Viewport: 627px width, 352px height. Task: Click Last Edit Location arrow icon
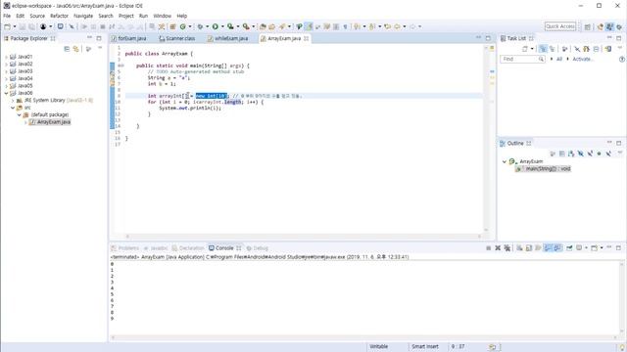[x=388, y=26]
